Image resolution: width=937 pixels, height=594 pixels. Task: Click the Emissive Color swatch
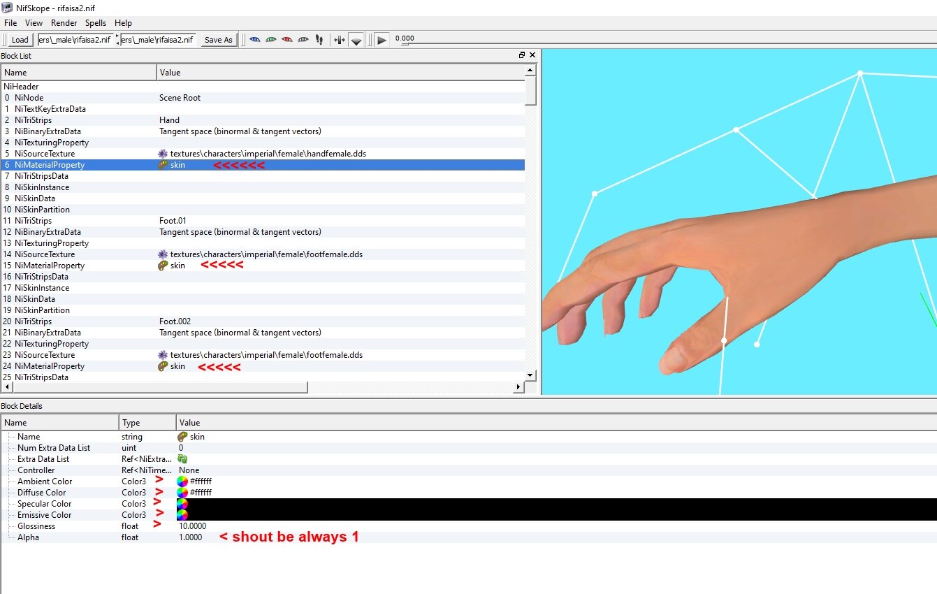coord(182,515)
